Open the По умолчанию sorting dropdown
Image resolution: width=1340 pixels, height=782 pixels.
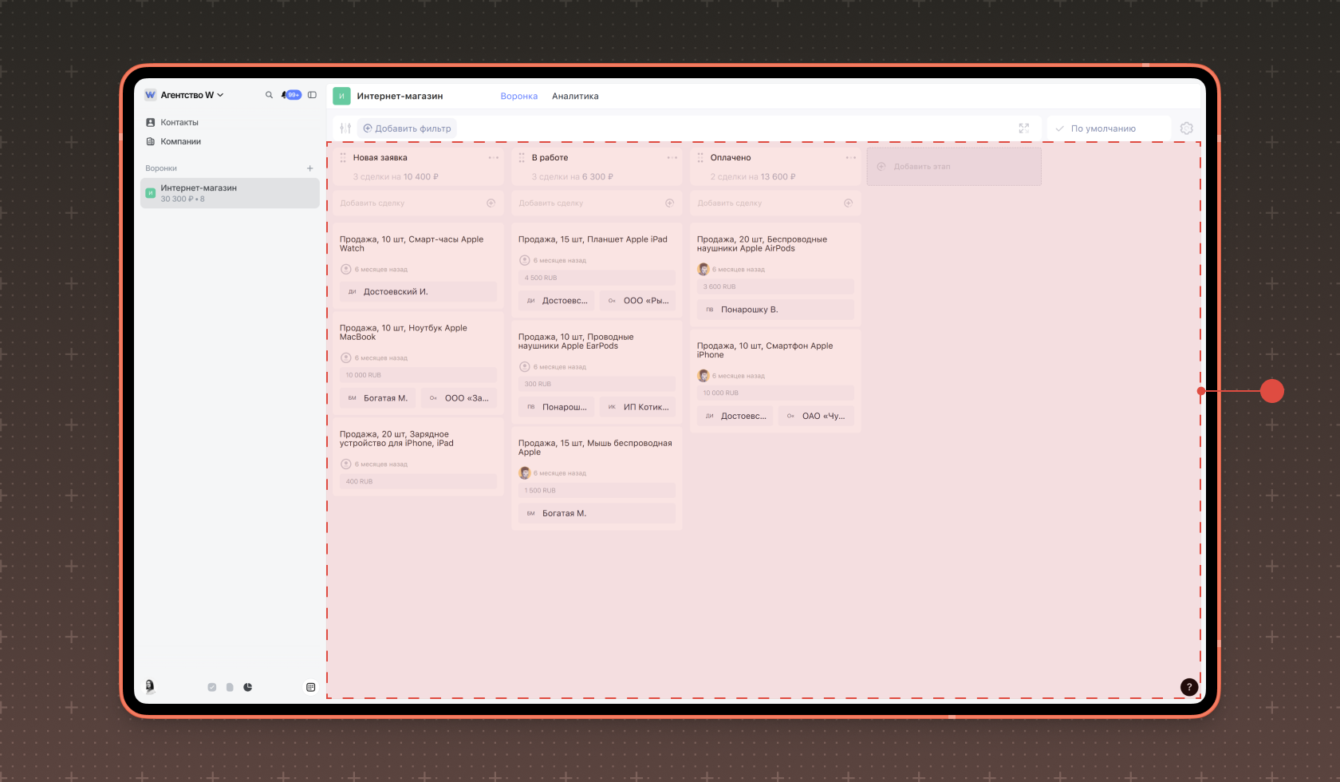(1108, 128)
